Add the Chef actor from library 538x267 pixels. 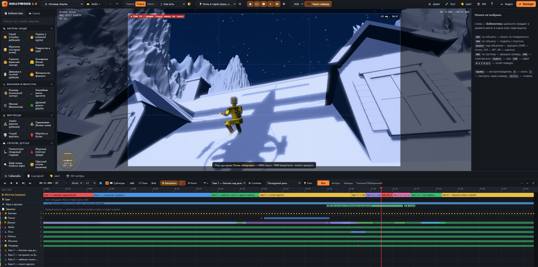point(14,164)
